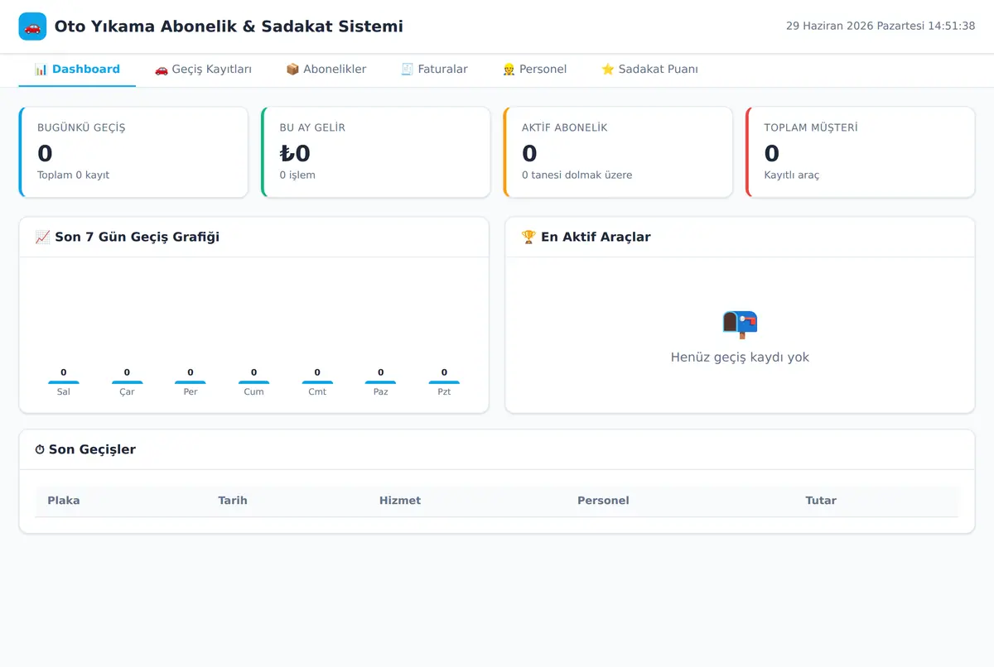The width and height of the screenshot is (994, 667).
Task: Click the 'Toplam 0 kayıt' text
Action: (x=73, y=175)
